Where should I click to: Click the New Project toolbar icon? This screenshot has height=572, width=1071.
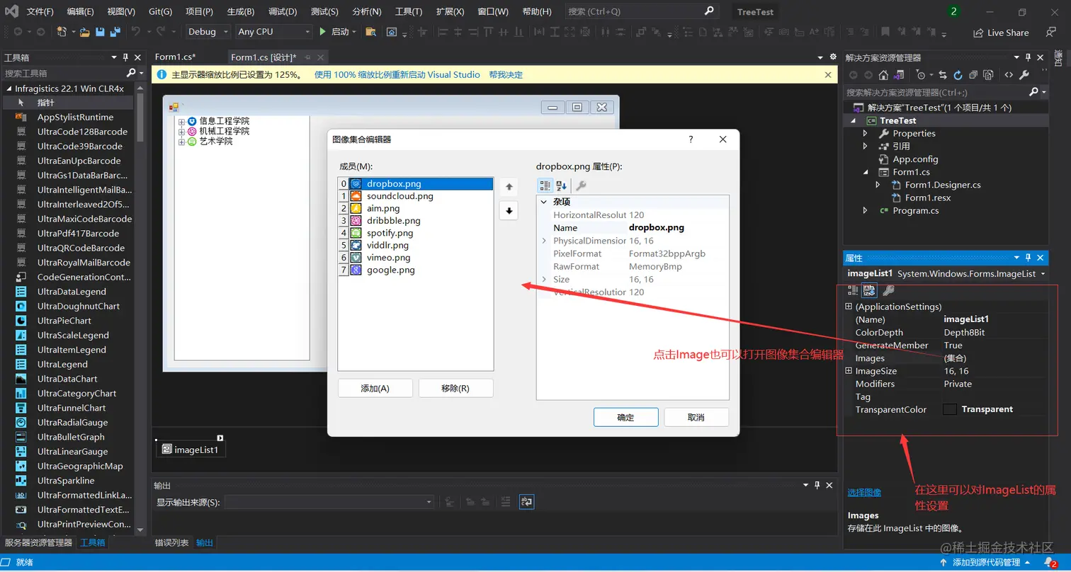62,32
